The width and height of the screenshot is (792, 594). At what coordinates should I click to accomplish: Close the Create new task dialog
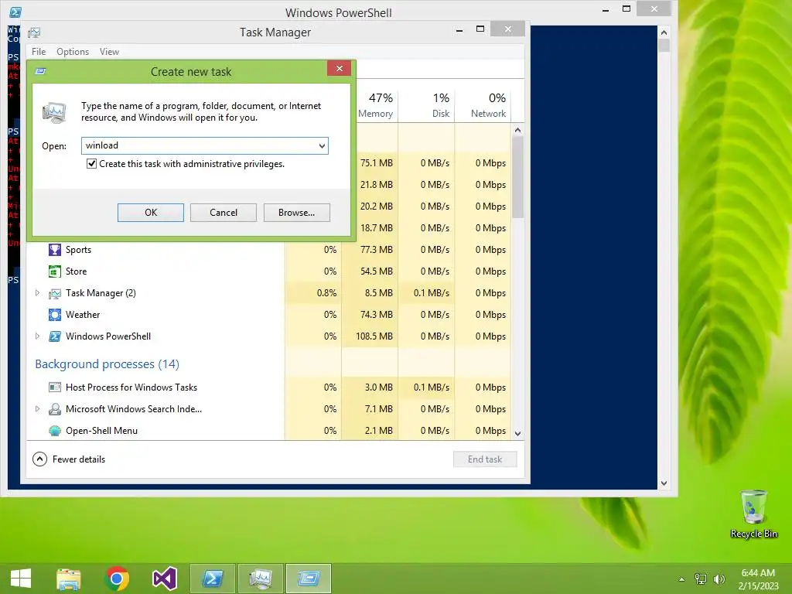pos(340,68)
